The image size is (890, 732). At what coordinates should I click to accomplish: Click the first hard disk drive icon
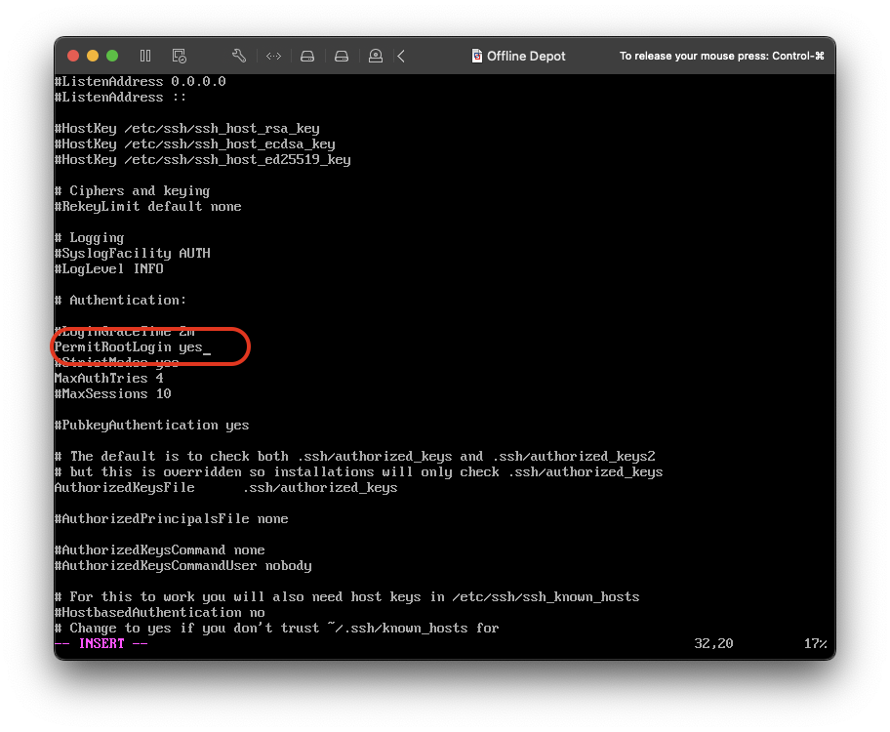pos(307,56)
